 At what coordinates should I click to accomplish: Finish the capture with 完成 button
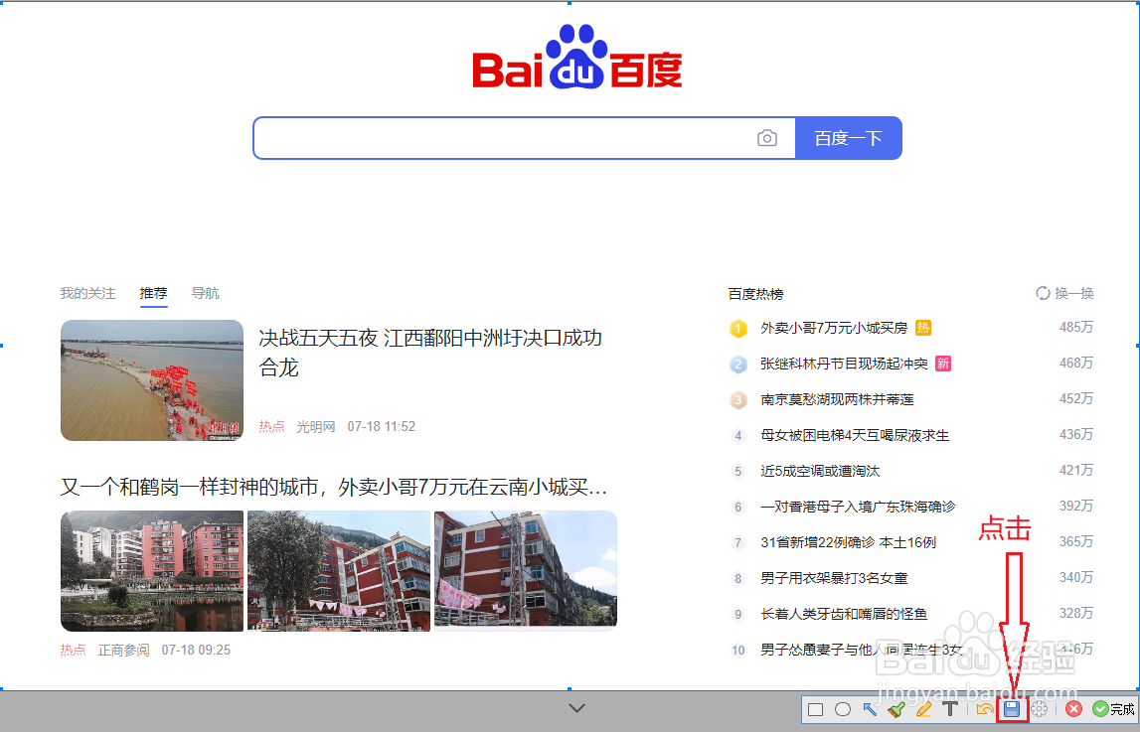(1113, 709)
